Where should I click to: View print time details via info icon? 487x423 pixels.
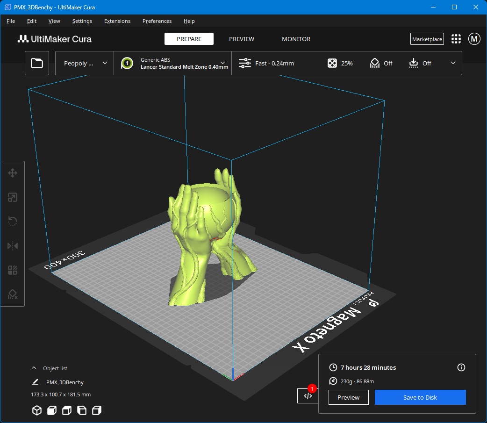coord(461,367)
